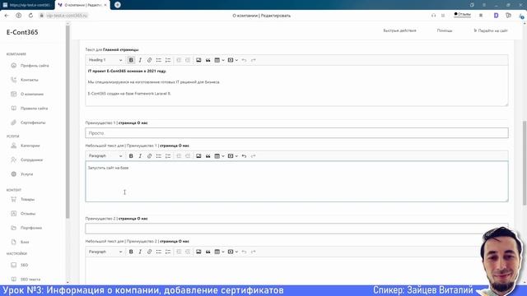This screenshot has width=527, height=296.
Task: Click the Перейти на сайт link
Action: (x=491, y=30)
